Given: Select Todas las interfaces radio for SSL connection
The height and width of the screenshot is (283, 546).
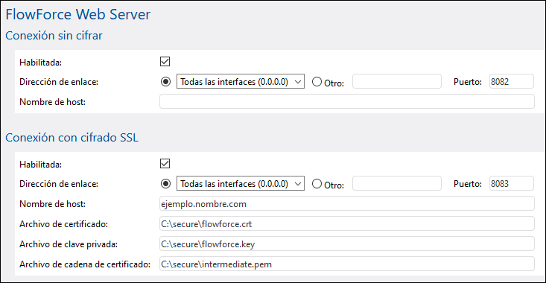Looking at the screenshot, I should click(x=166, y=183).
